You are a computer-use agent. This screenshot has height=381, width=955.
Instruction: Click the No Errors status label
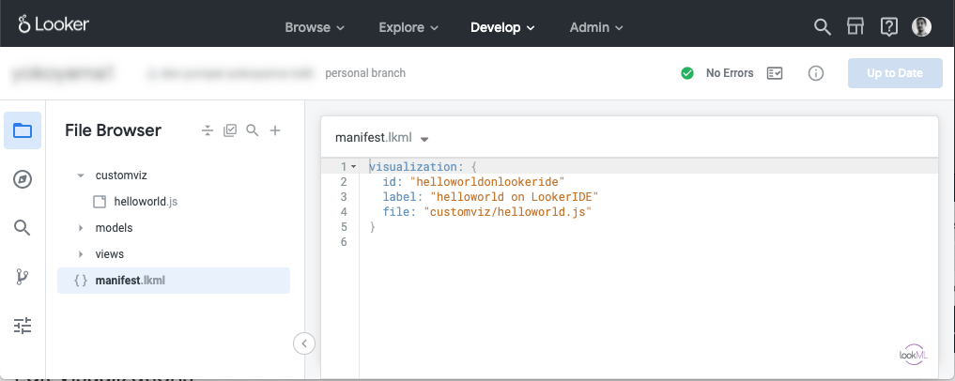click(x=730, y=73)
